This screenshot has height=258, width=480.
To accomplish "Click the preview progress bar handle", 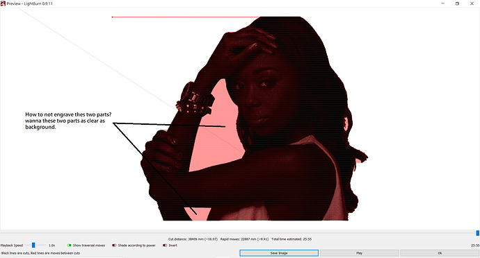I will pos(477,233).
